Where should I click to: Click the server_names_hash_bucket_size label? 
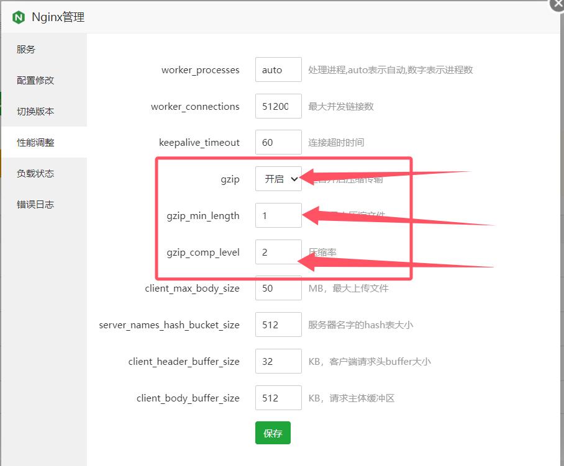point(169,325)
